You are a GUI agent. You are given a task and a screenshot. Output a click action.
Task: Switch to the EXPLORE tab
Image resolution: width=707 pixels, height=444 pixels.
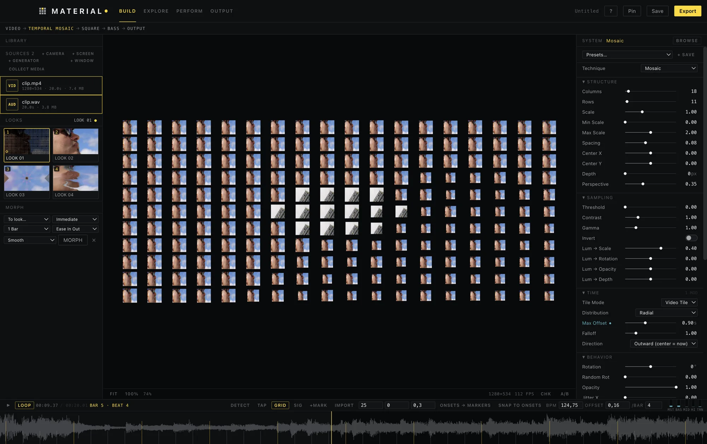click(156, 11)
